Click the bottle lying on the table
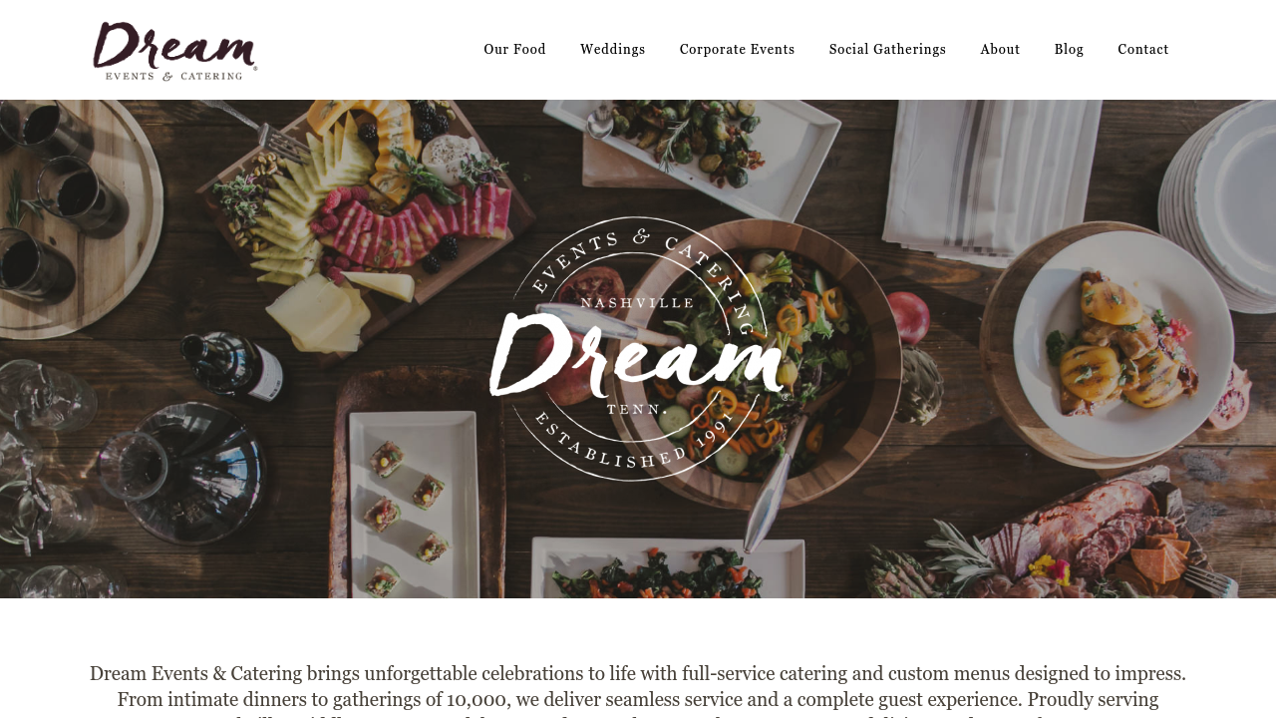This screenshot has width=1276, height=718. point(234,364)
